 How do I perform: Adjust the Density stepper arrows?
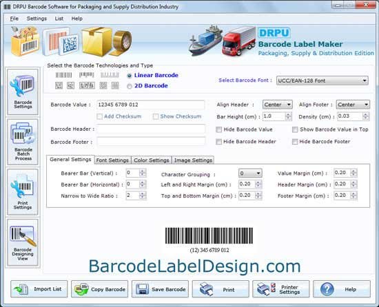366,116
